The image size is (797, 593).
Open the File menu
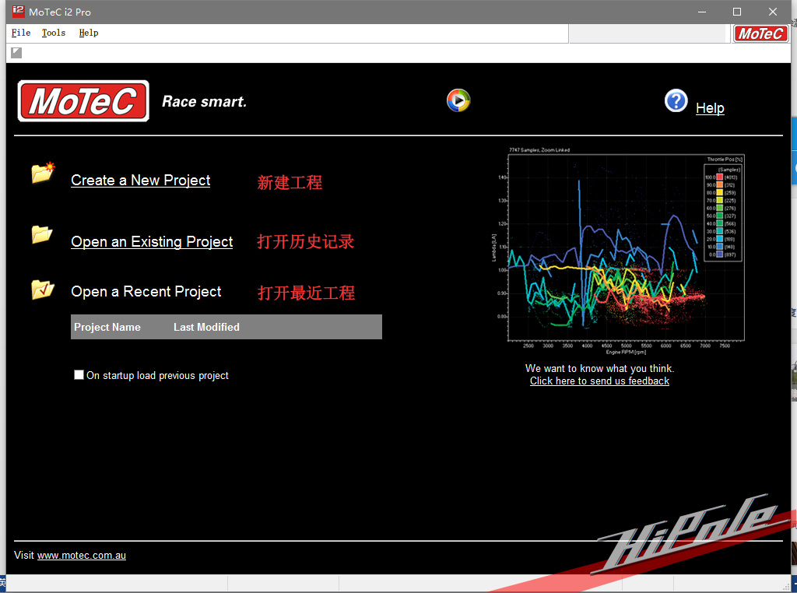click(x=21, y=33)
